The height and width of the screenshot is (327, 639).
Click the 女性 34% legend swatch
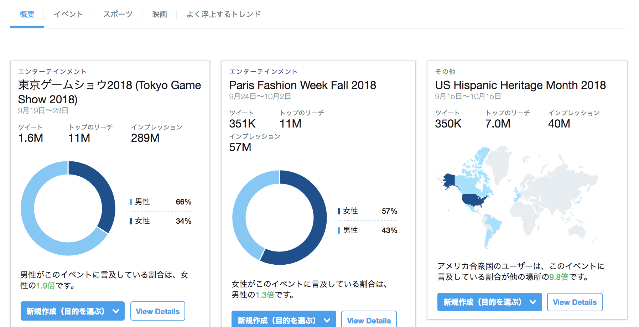[x=131, y=221]
